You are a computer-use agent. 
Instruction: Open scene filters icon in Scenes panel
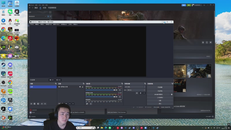[38, 104]
